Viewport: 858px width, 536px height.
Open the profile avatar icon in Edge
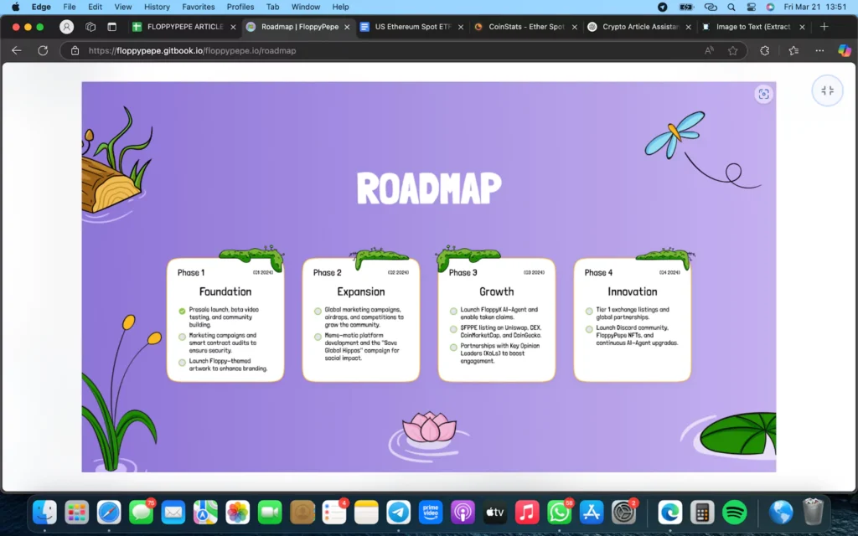[66, 26]
